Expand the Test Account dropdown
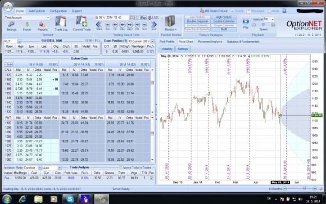This screenshot has width=326, height=204. pyautogui.click(x=48, y=17)
